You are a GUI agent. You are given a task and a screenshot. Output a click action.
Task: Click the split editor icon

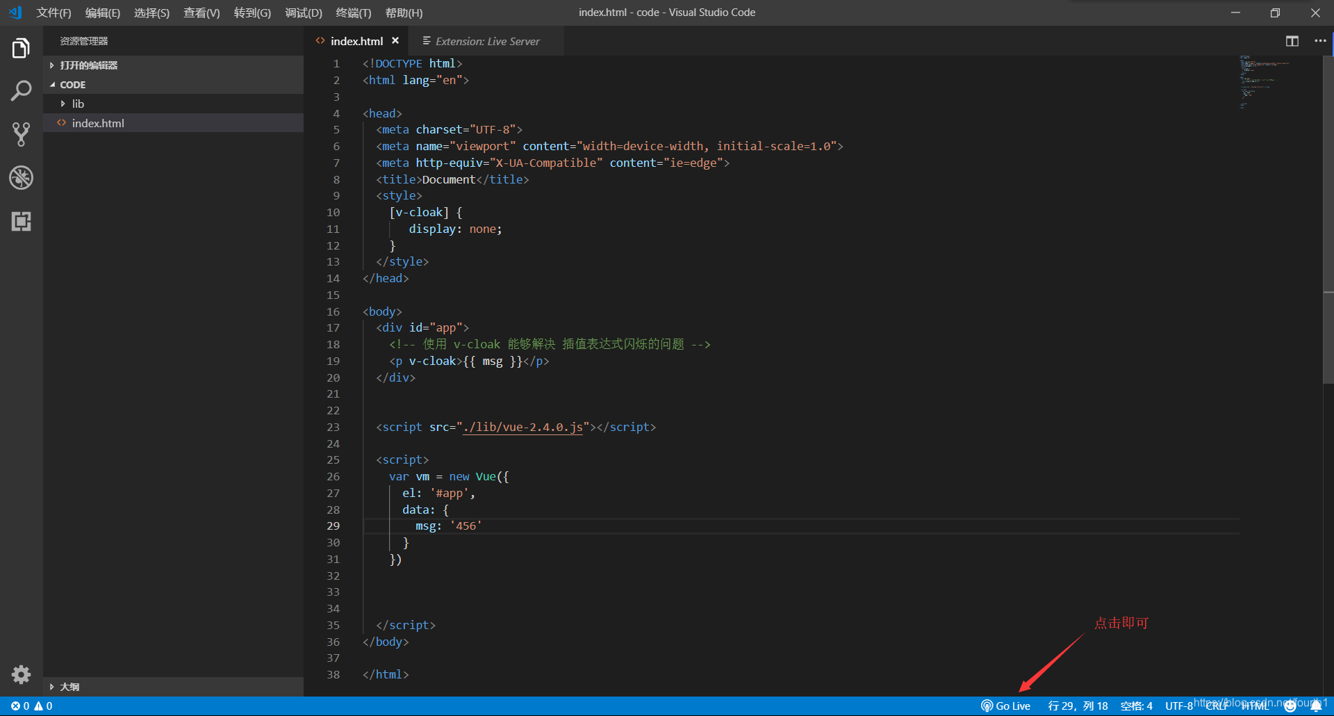1292,41
